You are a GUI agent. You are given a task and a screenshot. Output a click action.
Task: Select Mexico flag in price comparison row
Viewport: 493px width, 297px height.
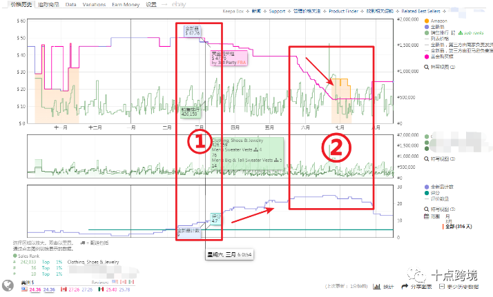(101, 289)
